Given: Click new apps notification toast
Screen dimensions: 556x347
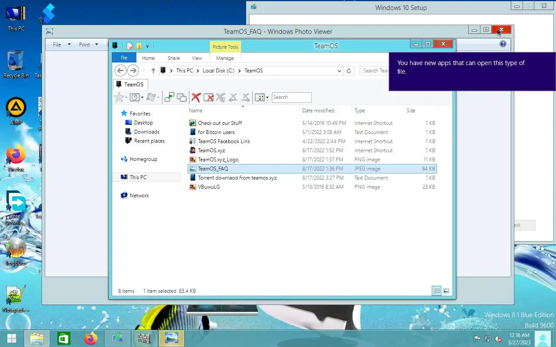Looking at the screenshot, I should tap(472, 72).
